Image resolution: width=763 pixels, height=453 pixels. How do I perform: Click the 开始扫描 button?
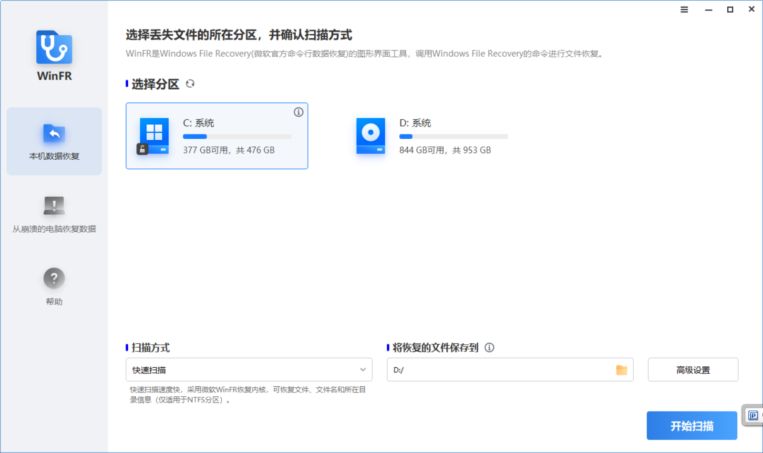(691, 425)
